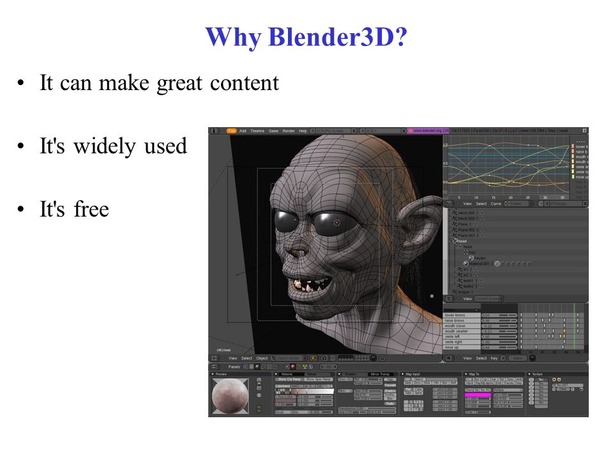Choose Cube projection in the Map Input panel

pyautogui.click(x=418, y=389)
